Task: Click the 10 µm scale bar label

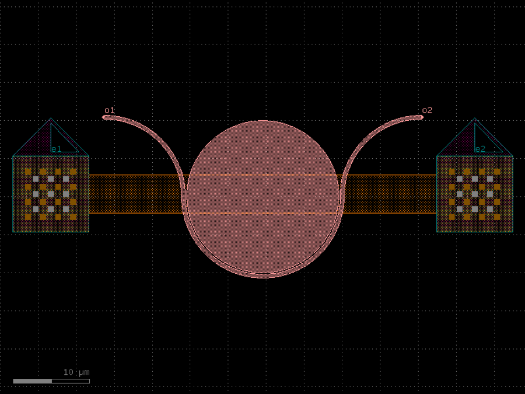Action: pyautogui.click(x=76, y=372)
